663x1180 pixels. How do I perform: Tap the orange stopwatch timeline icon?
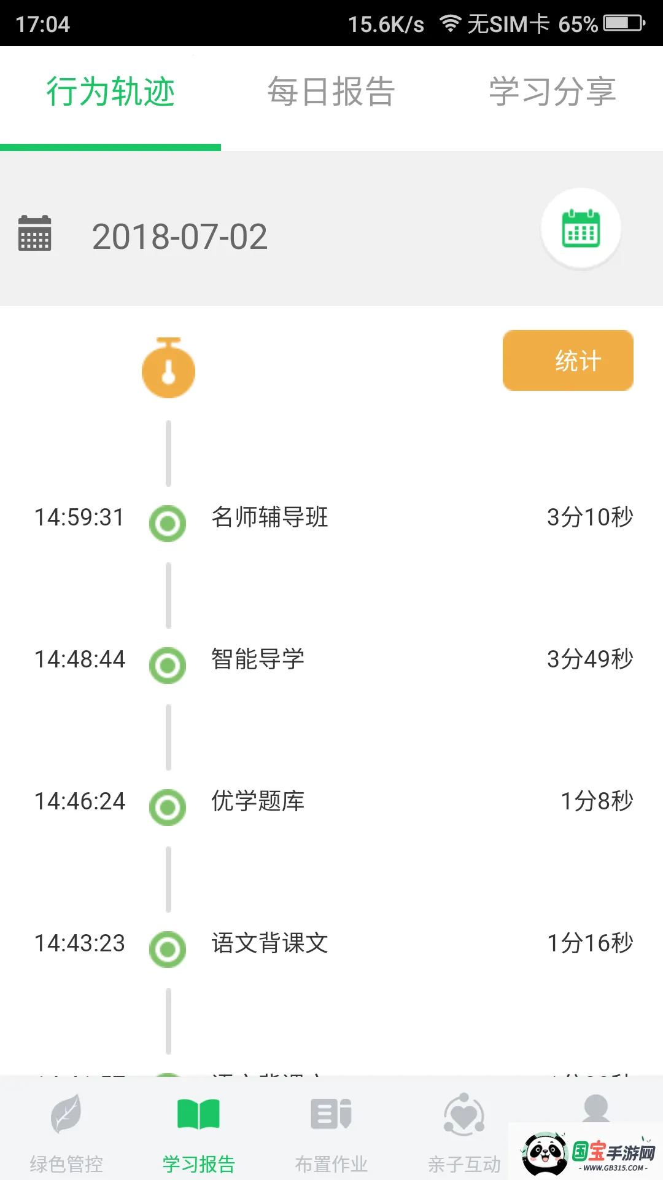pos(168,368)
